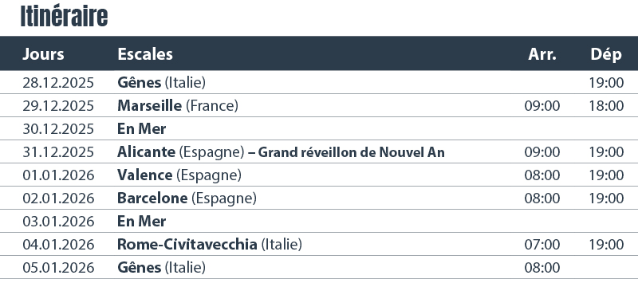The image size is (638, 287).
Task: Open Alicante (Espagne) stop
Action: [x=181, y=152]
